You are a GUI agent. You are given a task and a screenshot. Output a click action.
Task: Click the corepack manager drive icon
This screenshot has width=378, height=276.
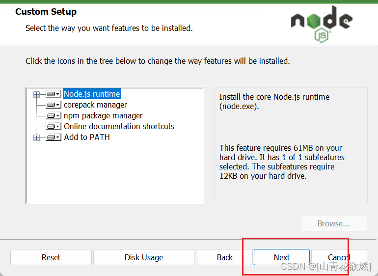pos(53,105)
